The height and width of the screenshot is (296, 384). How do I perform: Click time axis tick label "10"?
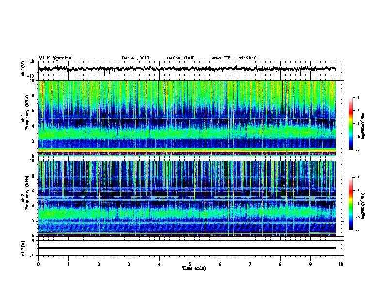pos(341,264)
